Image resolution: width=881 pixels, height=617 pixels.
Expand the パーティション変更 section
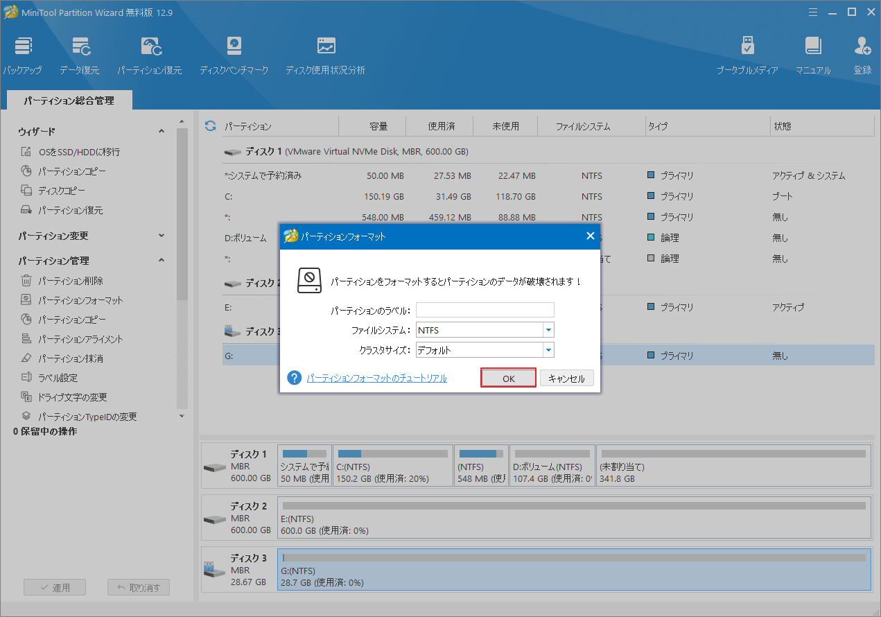pos(162,236)
